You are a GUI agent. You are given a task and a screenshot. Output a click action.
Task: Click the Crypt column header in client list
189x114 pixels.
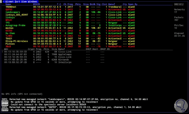tap(31, 49)
